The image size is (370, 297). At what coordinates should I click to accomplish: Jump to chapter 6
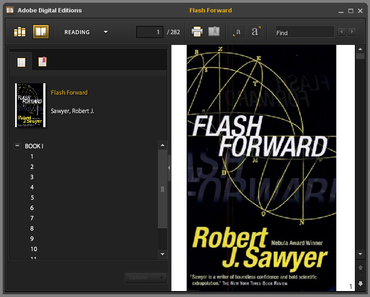32,208
